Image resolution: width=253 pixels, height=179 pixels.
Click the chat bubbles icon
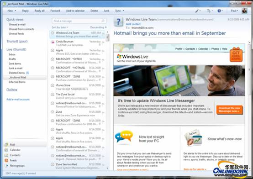click(124, 137)
